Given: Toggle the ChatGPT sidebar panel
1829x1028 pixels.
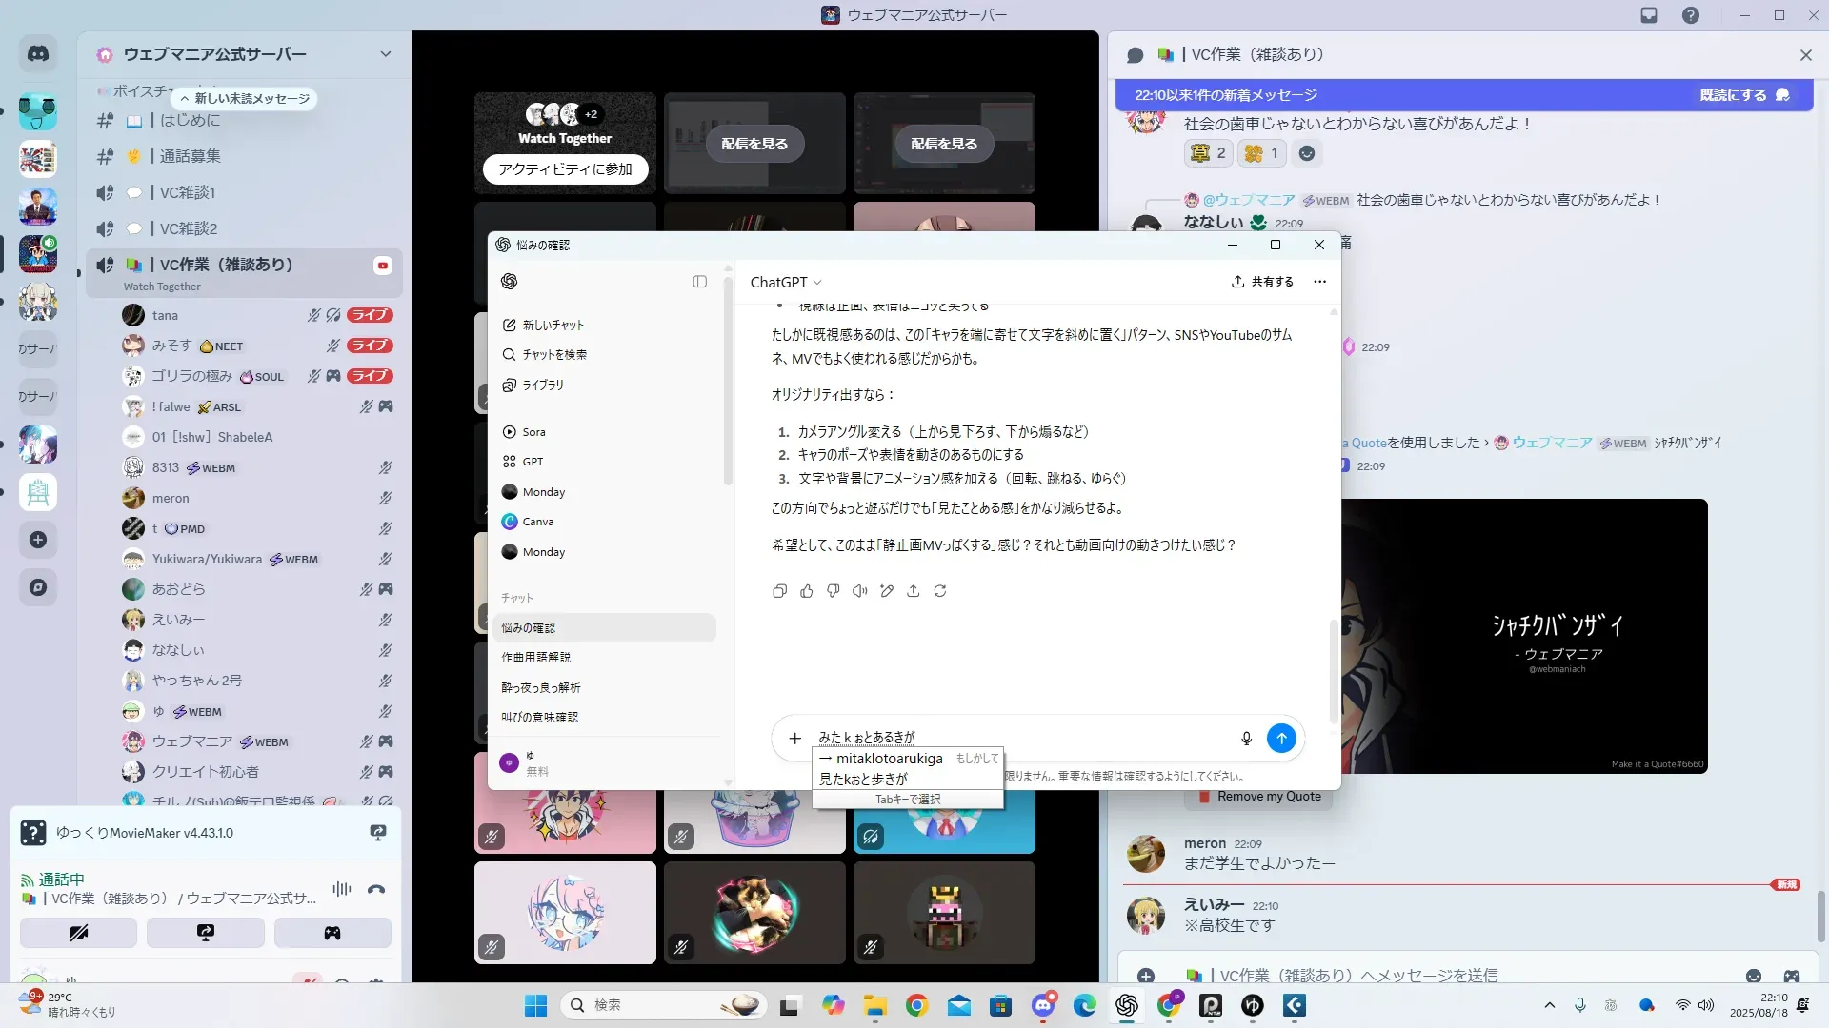Looking at the screenshot, I should pos(699,282).
